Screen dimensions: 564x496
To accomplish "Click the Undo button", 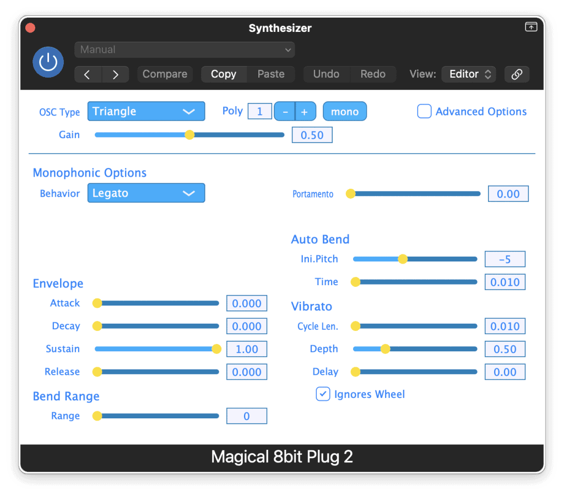I will 326,74.
